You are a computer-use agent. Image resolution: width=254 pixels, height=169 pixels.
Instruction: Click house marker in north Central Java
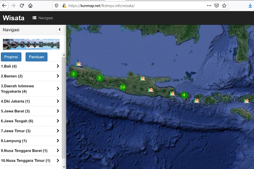coord(143,78)
